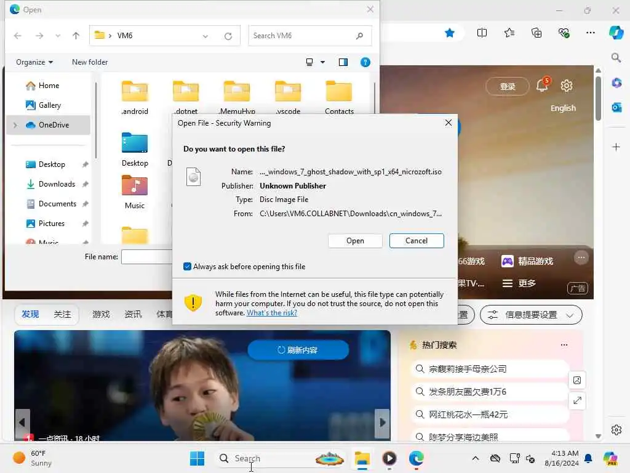Image resolution: width=630 pixels, height=473 pixels.
Task: Expand recent locations dropdown arrow
Action: (x=58, y=36)
